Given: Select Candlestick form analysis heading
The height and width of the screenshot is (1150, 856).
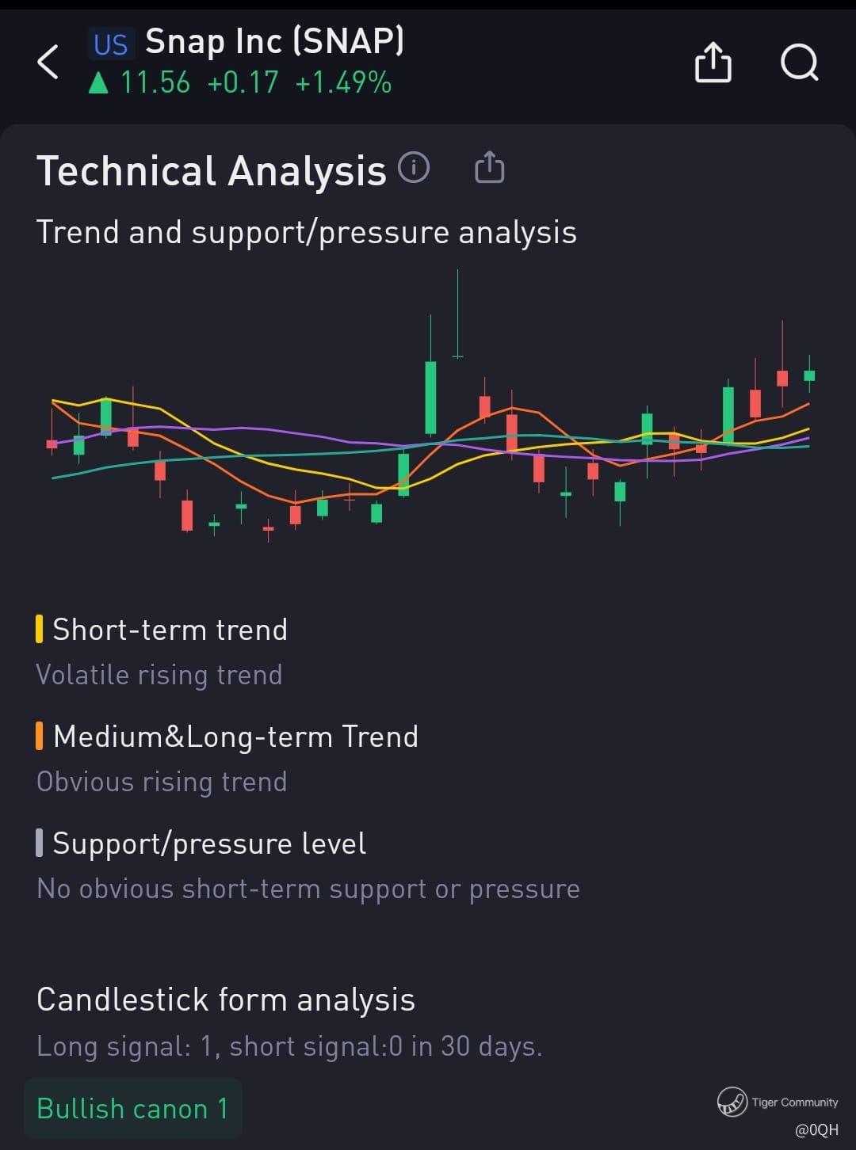Looking at the screenshot, I should point(226,1000).
